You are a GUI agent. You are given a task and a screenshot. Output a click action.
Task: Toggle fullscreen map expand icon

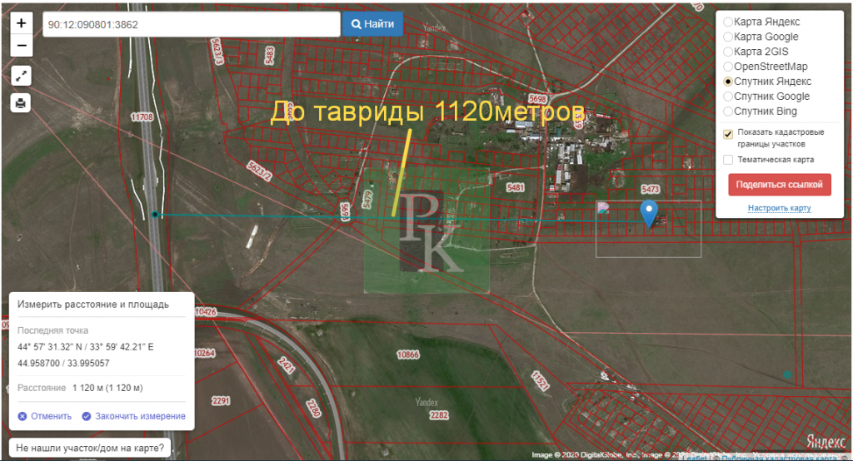point(22,76)
